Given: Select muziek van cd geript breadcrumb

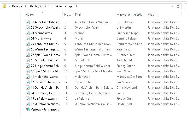Looking at the screenshot, I should coord(63,6).
